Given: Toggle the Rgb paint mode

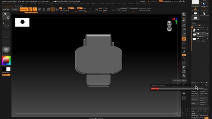Looking at the screenshot, I should tap(71, 8).
